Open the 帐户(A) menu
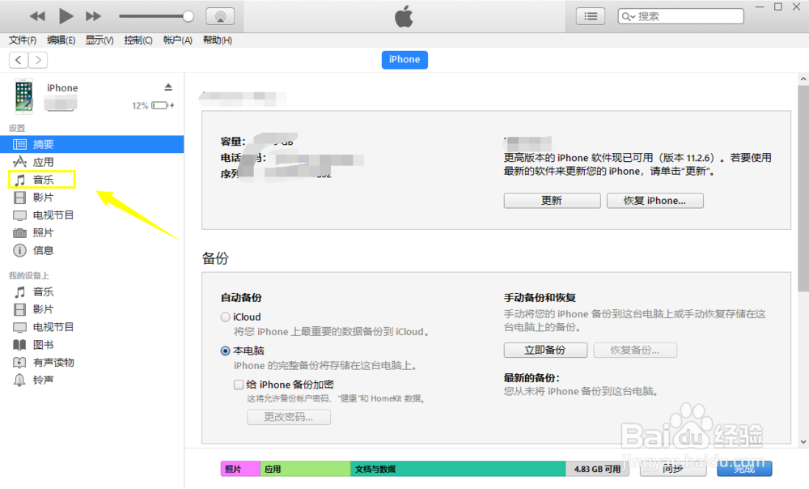The width and height of the screenshot is (809, 489). point(177,40)
